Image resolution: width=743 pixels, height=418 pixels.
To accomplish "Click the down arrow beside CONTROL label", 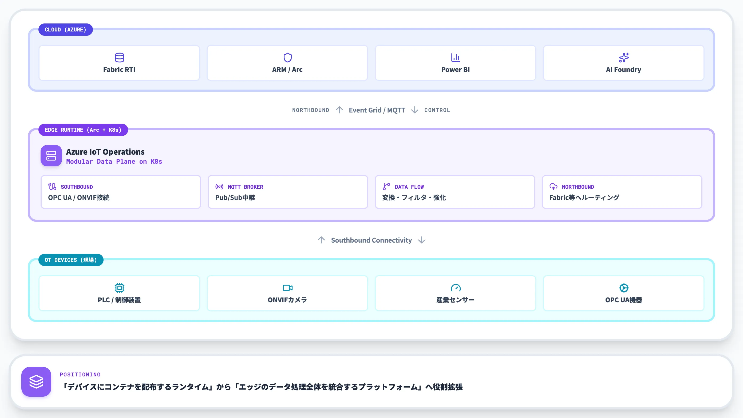I will tap(414, 110).
